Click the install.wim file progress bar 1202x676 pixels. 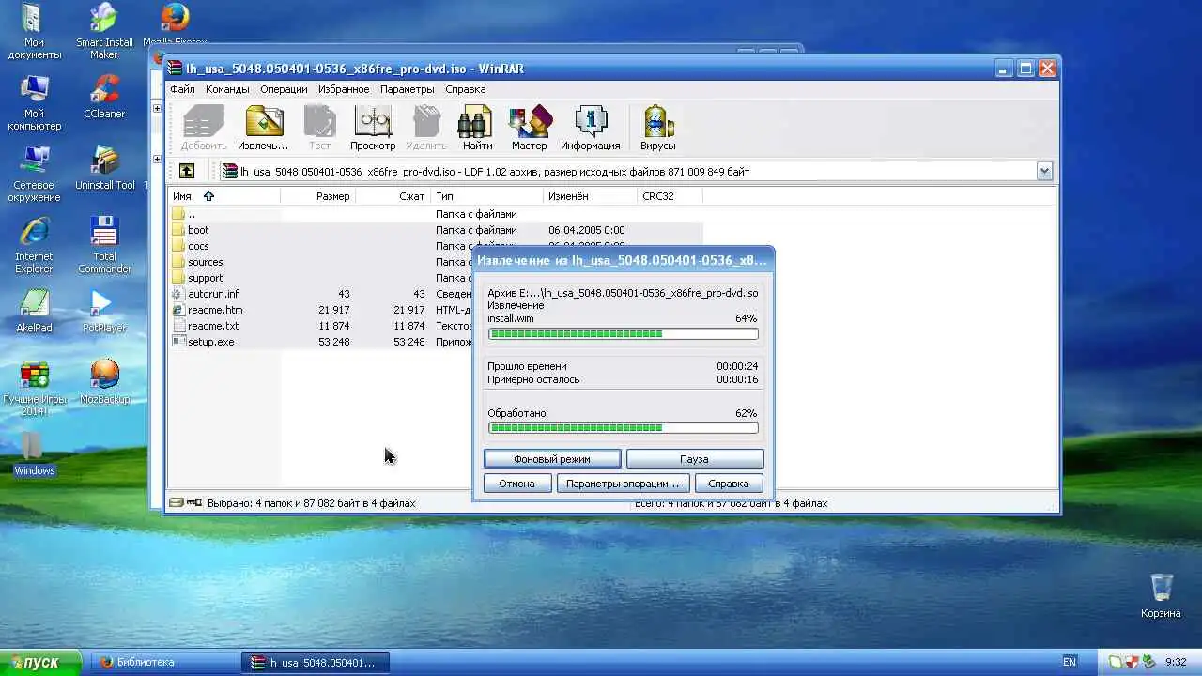coord(623,334)
